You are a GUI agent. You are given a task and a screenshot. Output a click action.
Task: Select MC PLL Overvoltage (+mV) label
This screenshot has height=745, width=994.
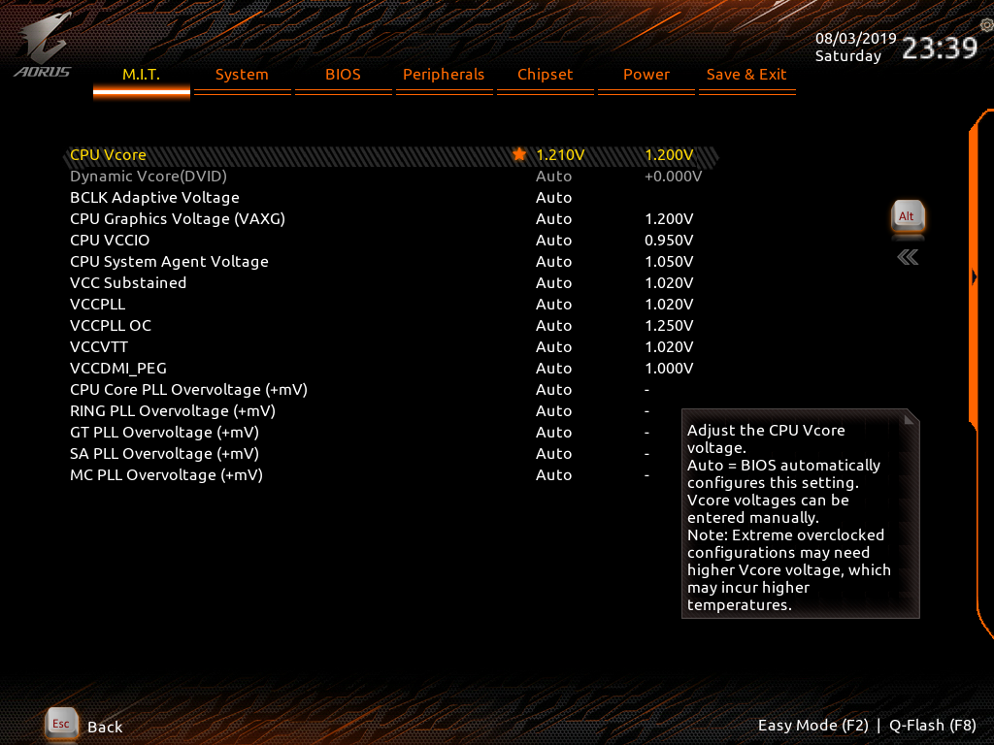point(166,475)
